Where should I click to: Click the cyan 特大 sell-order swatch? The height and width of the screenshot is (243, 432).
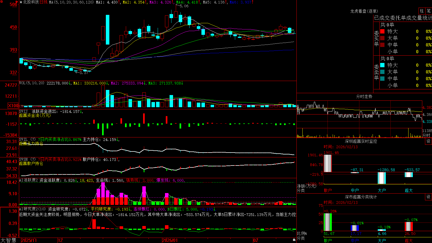click(382, 65)
